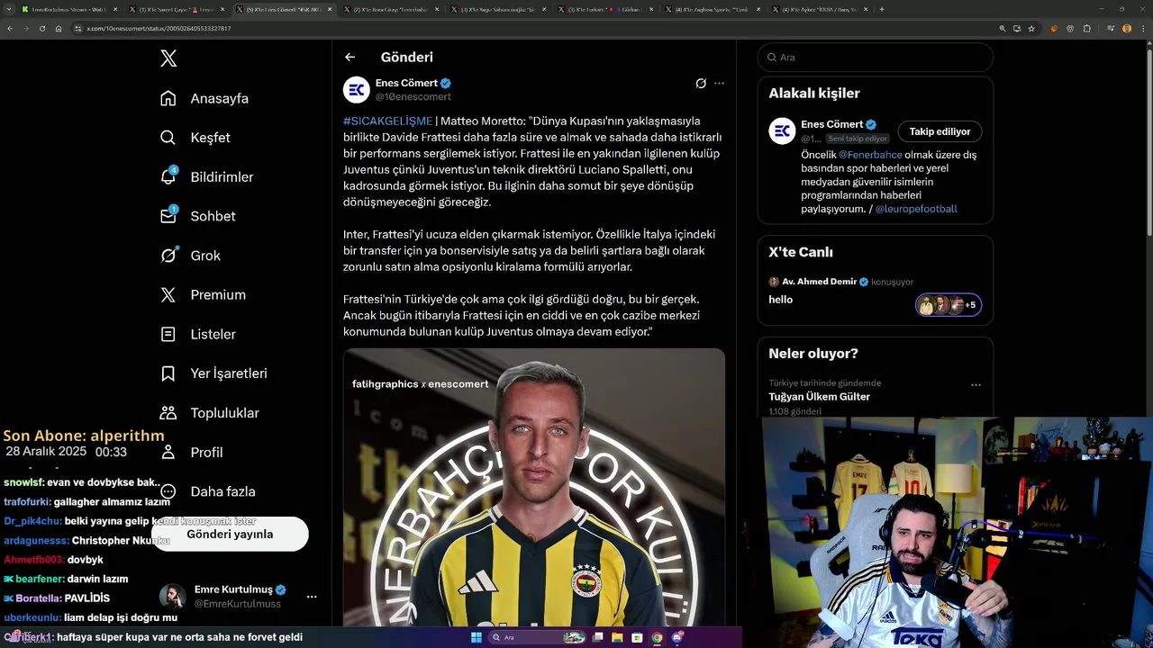Open @Fenerbahce mention link

[x=870, y=155]
